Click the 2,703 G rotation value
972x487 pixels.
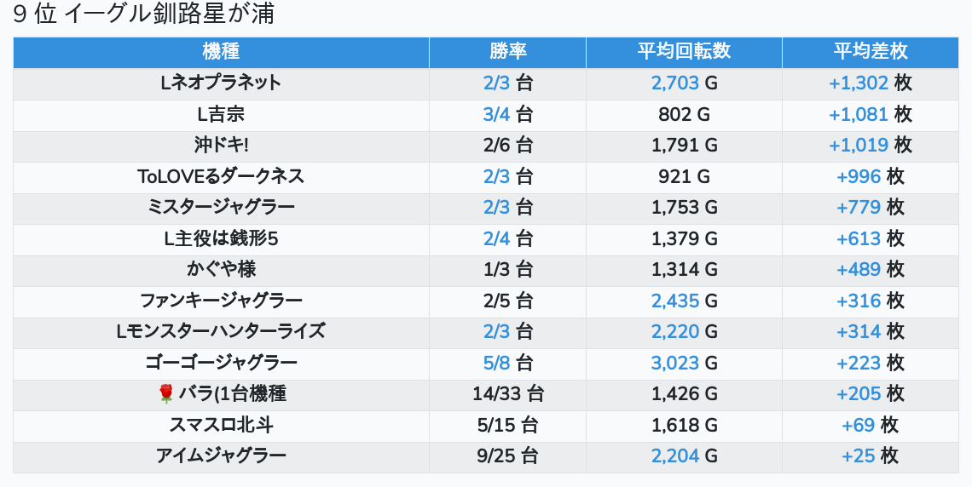point(684,83)
